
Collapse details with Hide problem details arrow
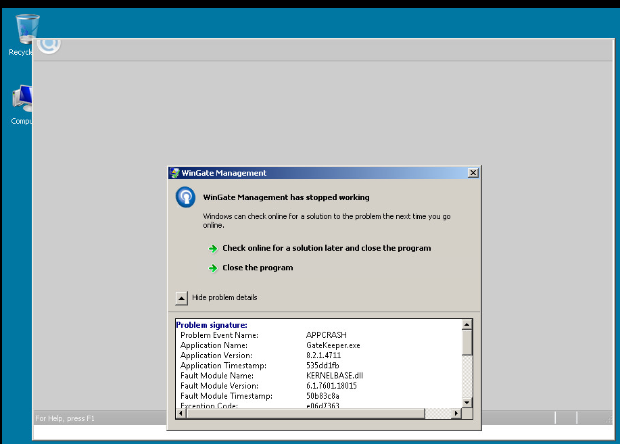(x=181, y=298)
